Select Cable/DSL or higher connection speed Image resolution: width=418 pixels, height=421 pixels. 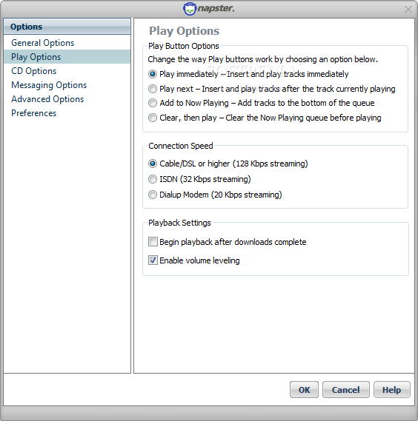153,164
